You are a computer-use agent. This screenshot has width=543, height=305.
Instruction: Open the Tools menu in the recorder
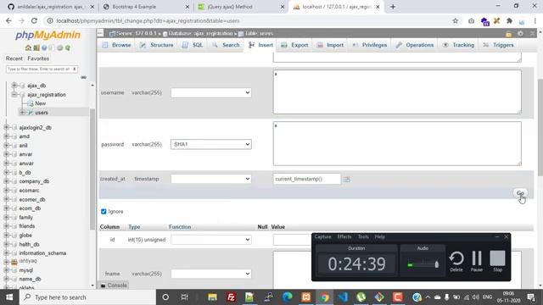[363, 237]
